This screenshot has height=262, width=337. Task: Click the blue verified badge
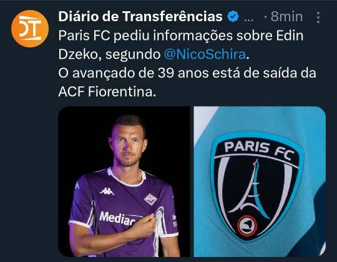pyautogui.click(x=233, y=17)
